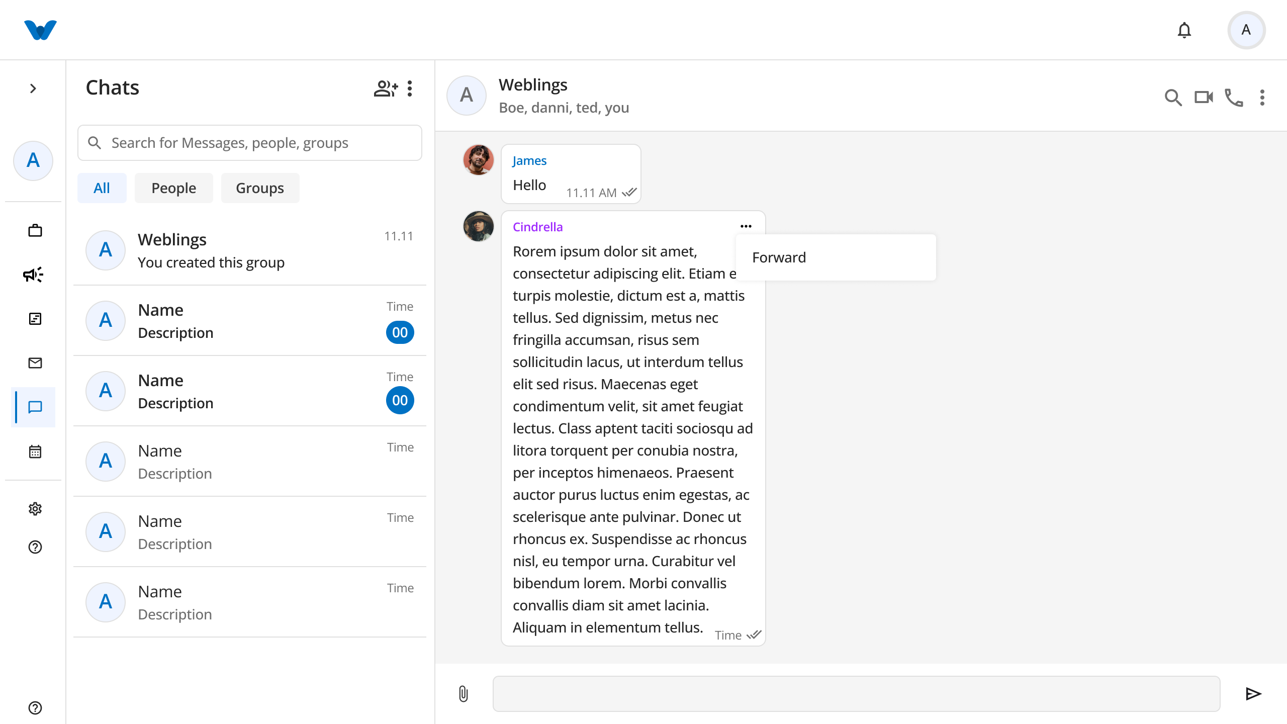This screenshot has width=1287, height=724.
Task: Open the news feed icon in sidebar
Action: click(35, 319)
